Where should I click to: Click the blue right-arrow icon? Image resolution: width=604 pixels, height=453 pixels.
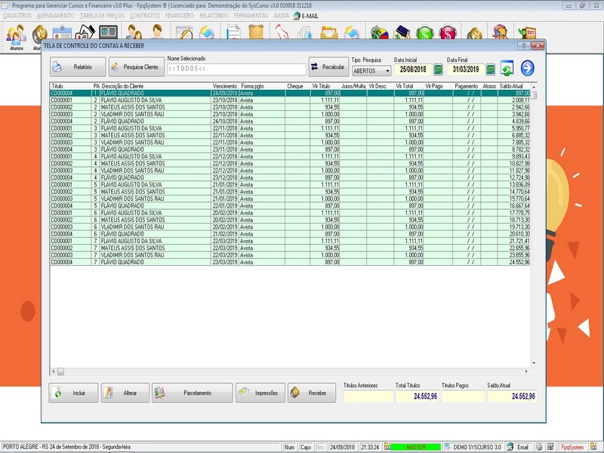click(527, 69)
